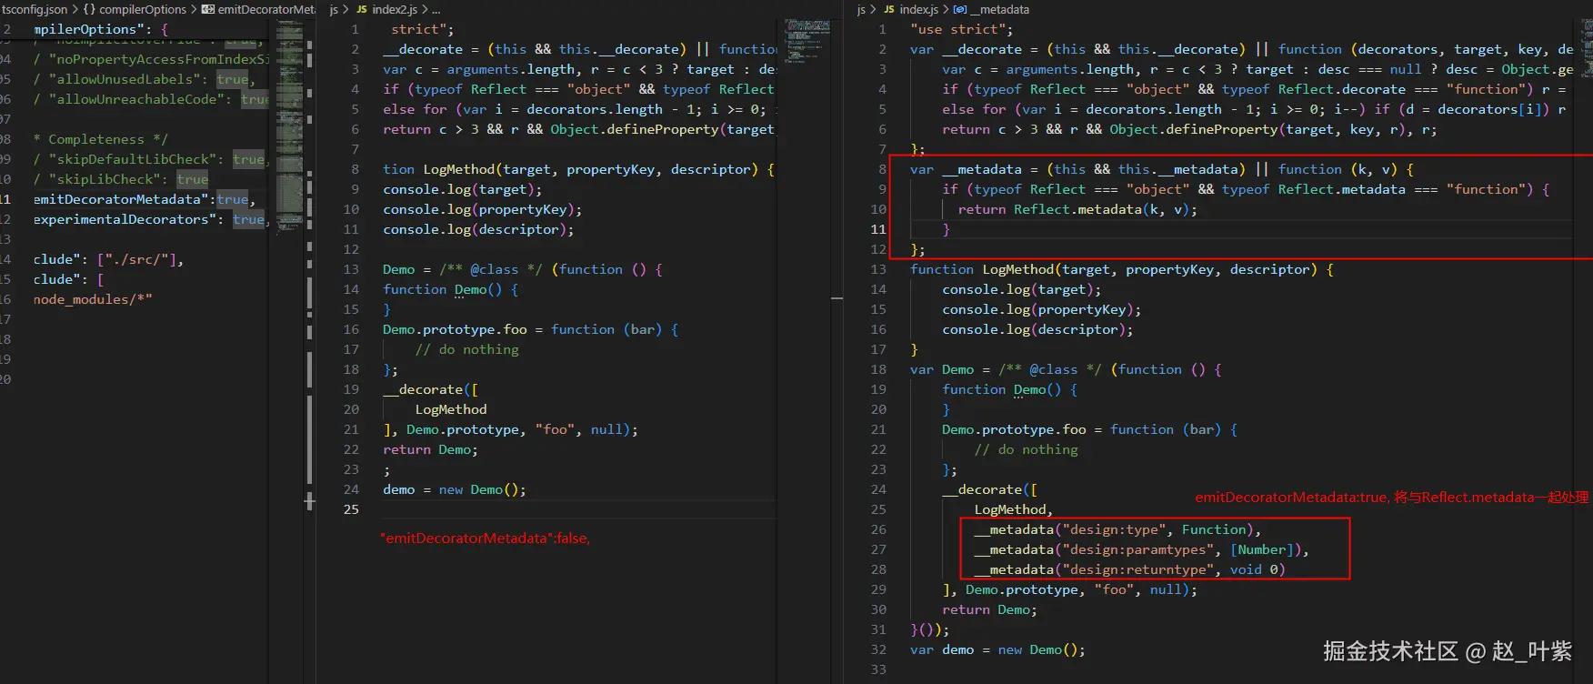Click "use strict" on line 1 of index.js
The width and height of the screenshot is (1593, 684).
tap(961, 29)
